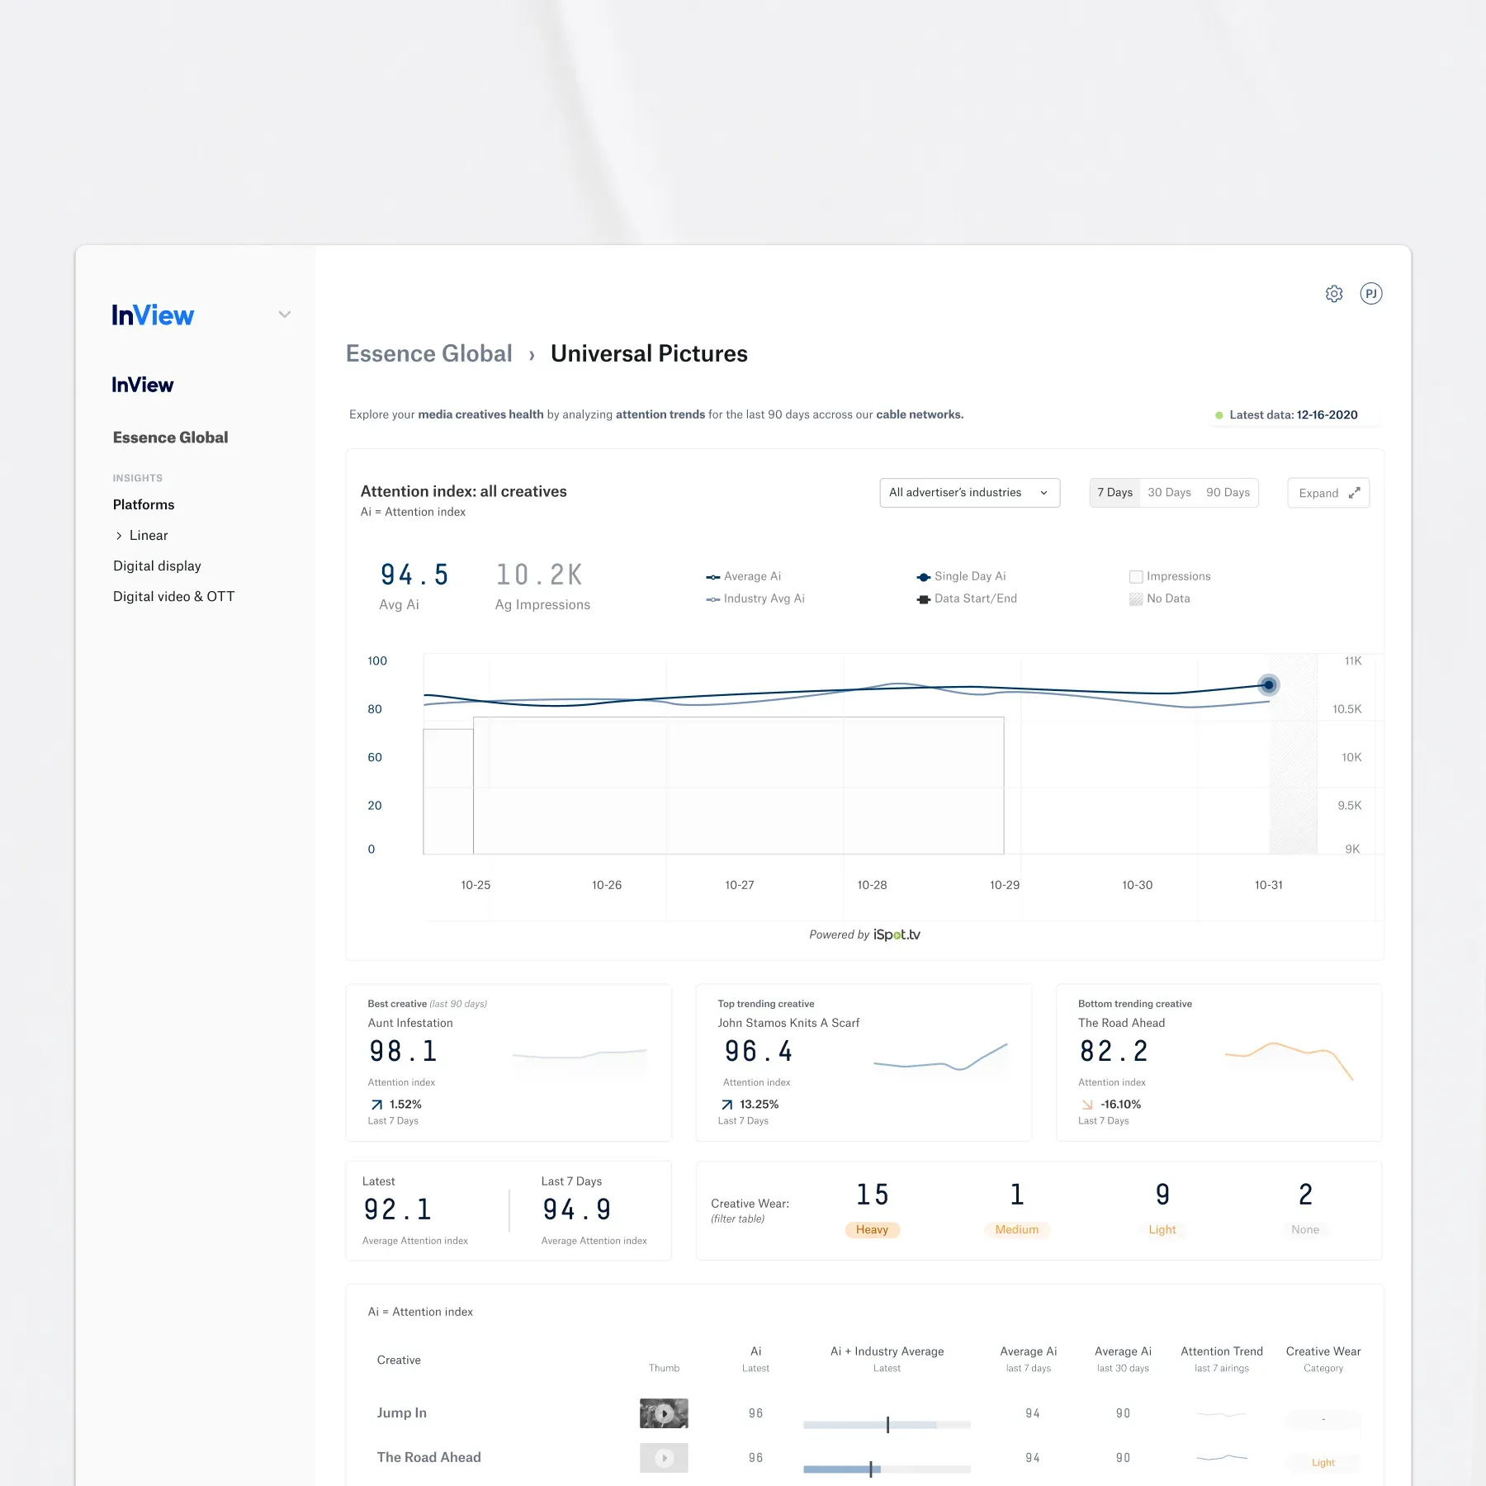Collapse the InView workspace switcher chevron
Screen dimensions: 1486x1486
[284, 315]
